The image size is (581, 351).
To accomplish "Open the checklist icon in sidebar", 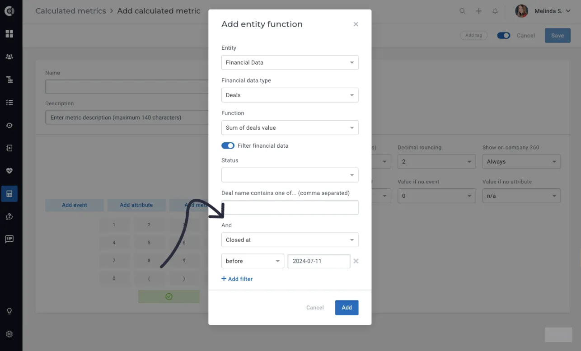I will (x=9, y=103).
